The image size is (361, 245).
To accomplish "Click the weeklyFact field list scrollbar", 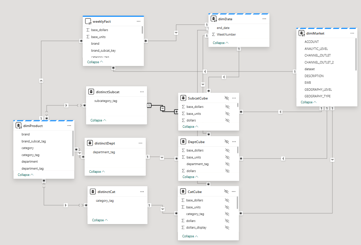I will tap(142, 30).
